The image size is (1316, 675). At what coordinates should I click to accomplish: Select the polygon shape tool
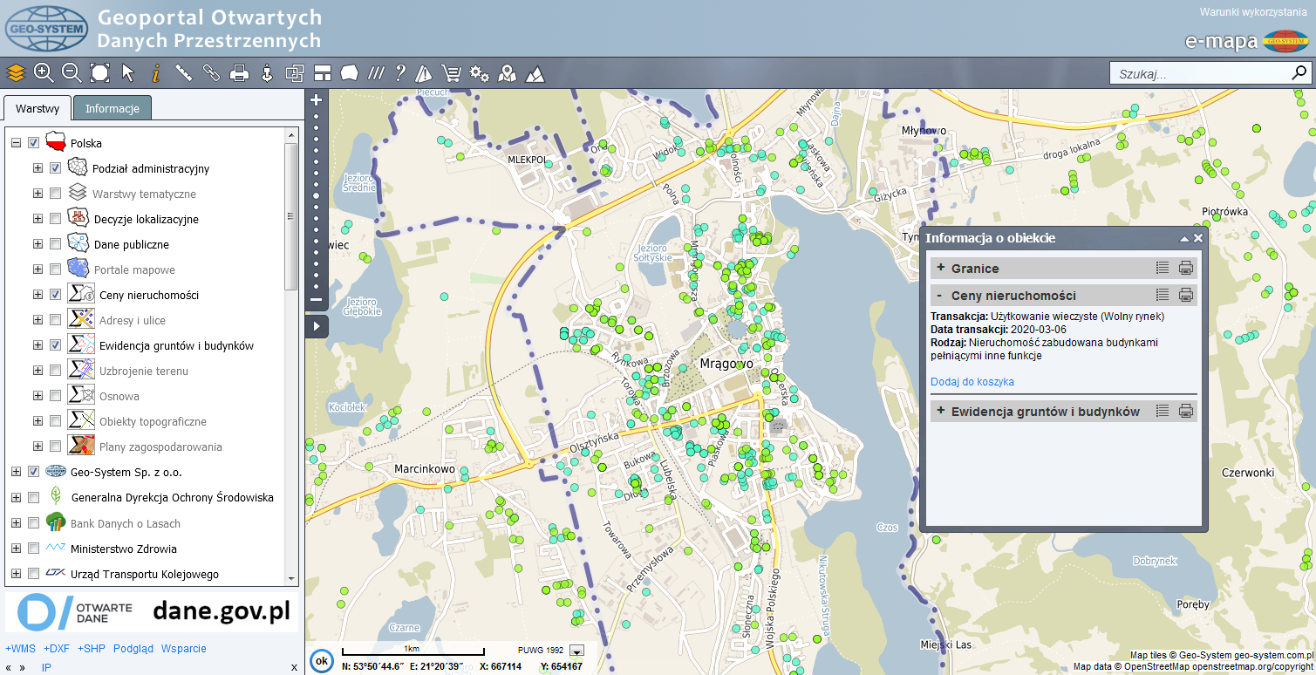[x=350, y=73]
